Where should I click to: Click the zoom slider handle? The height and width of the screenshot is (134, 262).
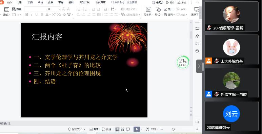pos(173,129)
